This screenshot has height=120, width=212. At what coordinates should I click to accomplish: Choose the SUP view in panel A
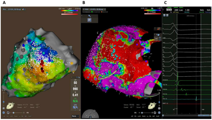30,116
